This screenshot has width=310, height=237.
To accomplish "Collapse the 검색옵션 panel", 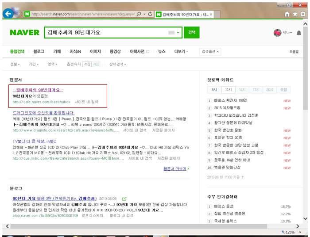I will click(210, 52).
